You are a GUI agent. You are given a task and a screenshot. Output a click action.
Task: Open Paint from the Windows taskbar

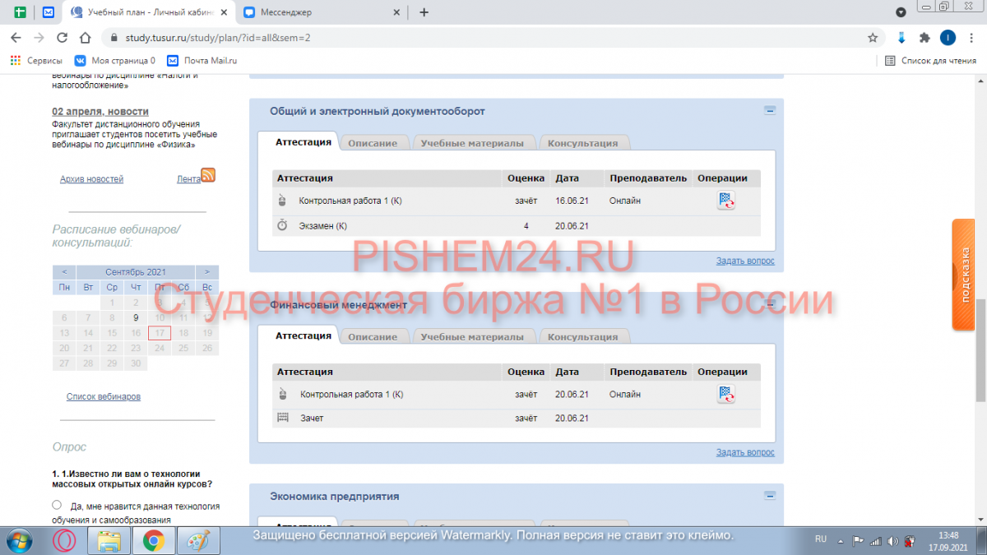coord(194,540)
